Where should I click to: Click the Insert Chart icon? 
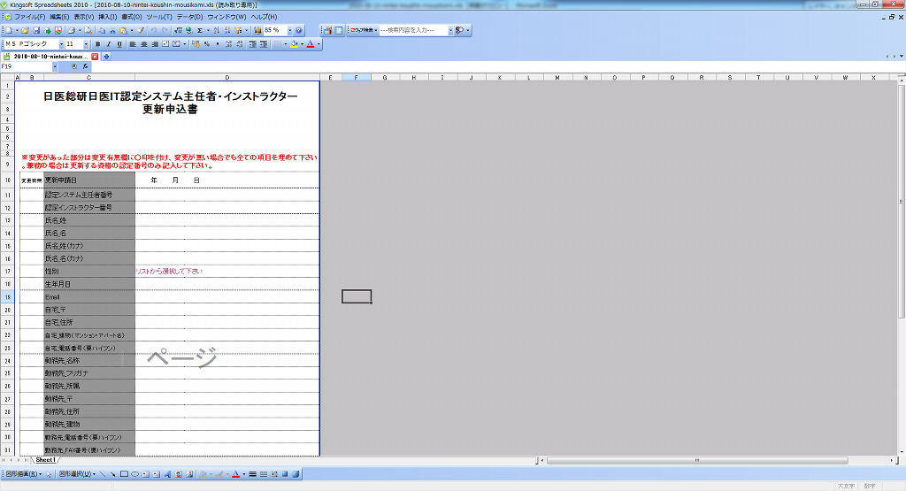pyautogui.click(x=257, y=31)
